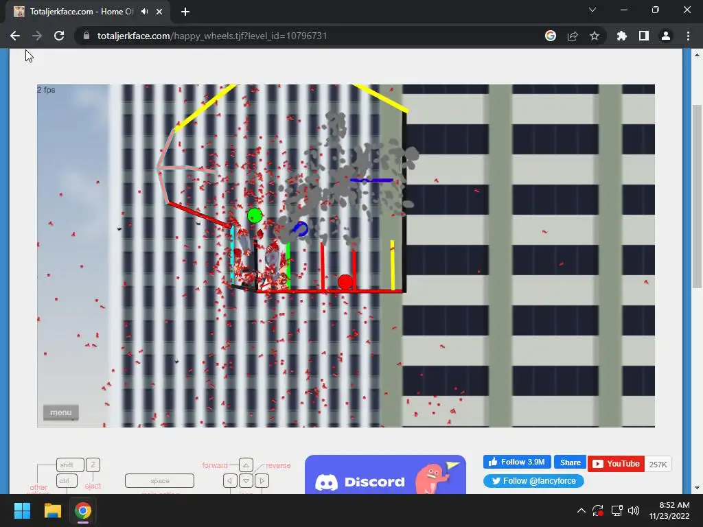Screen dimensions: 703x527
Task: Show hidden system tray icons
Action: tap(581, 511)
